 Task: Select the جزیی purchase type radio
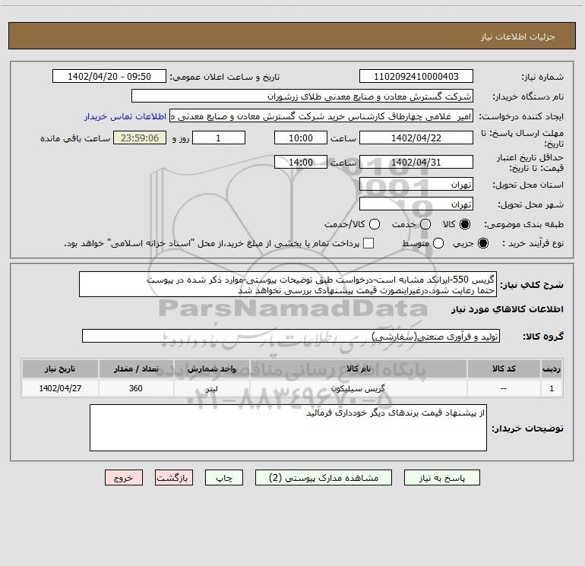click(x=482, y=243)
